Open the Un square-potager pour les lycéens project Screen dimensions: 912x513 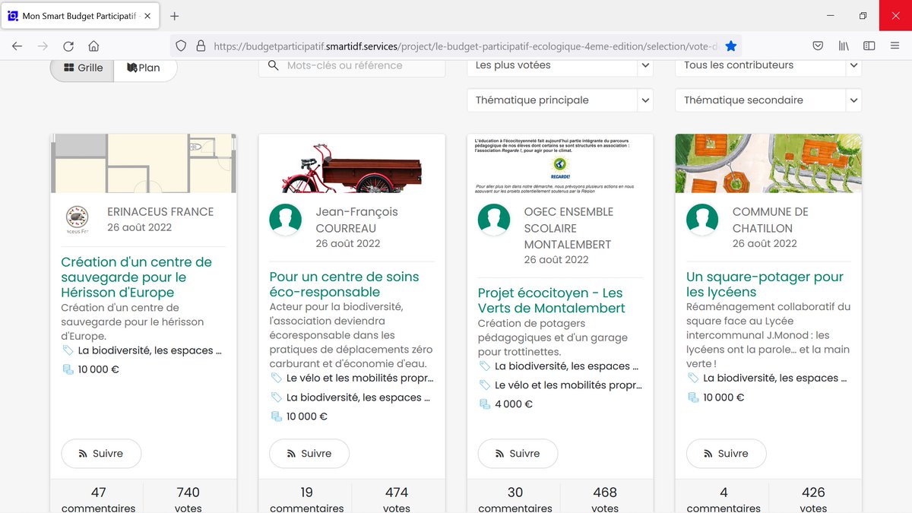tap(766, 284)
